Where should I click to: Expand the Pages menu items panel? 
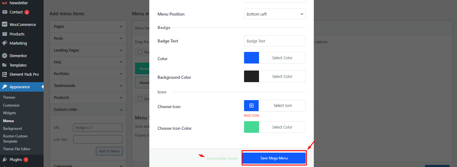point(88,27)
